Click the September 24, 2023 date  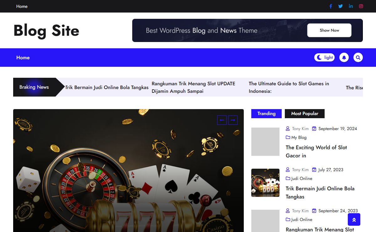point(338,211)
